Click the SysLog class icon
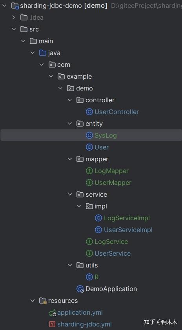182x330 pixels. click(89, 135)
